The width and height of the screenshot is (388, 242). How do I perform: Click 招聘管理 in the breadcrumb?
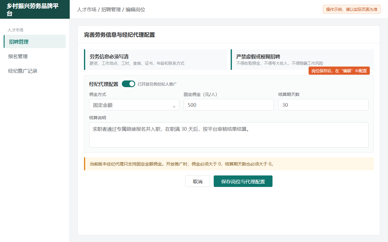pos(111,9)
